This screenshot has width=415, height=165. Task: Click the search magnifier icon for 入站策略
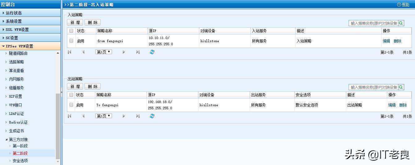401,23
